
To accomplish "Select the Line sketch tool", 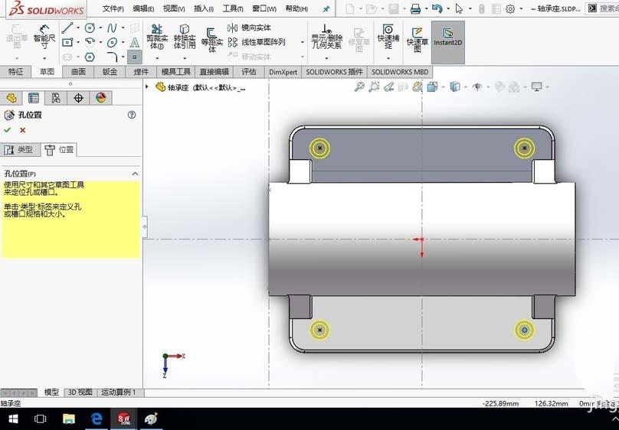I will 67,28.
